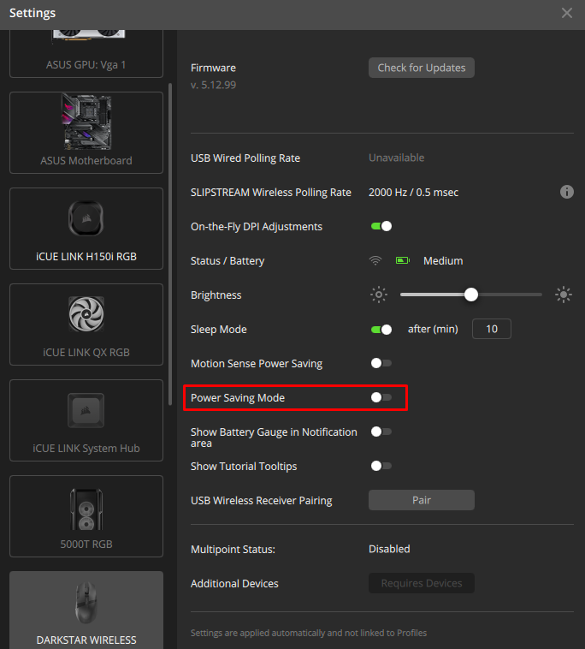Click the USB Wired Polling Rate label
Viewport: 585px width, 649px height.
tap(245, 158)
